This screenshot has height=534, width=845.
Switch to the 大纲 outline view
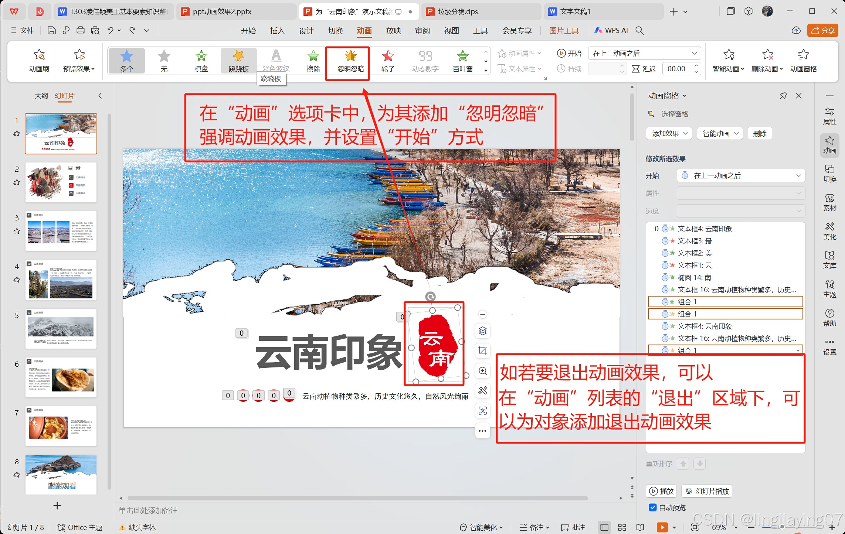[41, 96]
